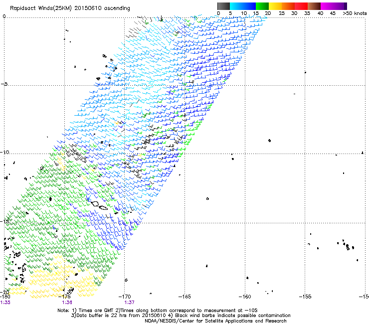Click the 'NOAA/NESDIS/Center for Satellite Applications' credit line

(215, 321)
